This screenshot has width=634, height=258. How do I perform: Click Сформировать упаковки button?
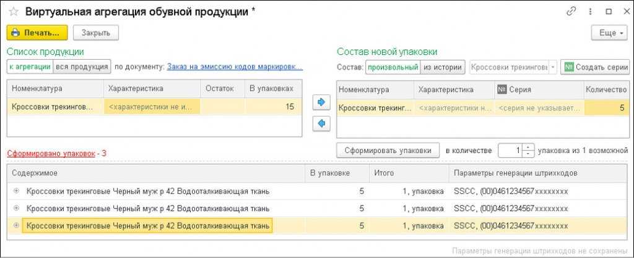click(388, 150)
